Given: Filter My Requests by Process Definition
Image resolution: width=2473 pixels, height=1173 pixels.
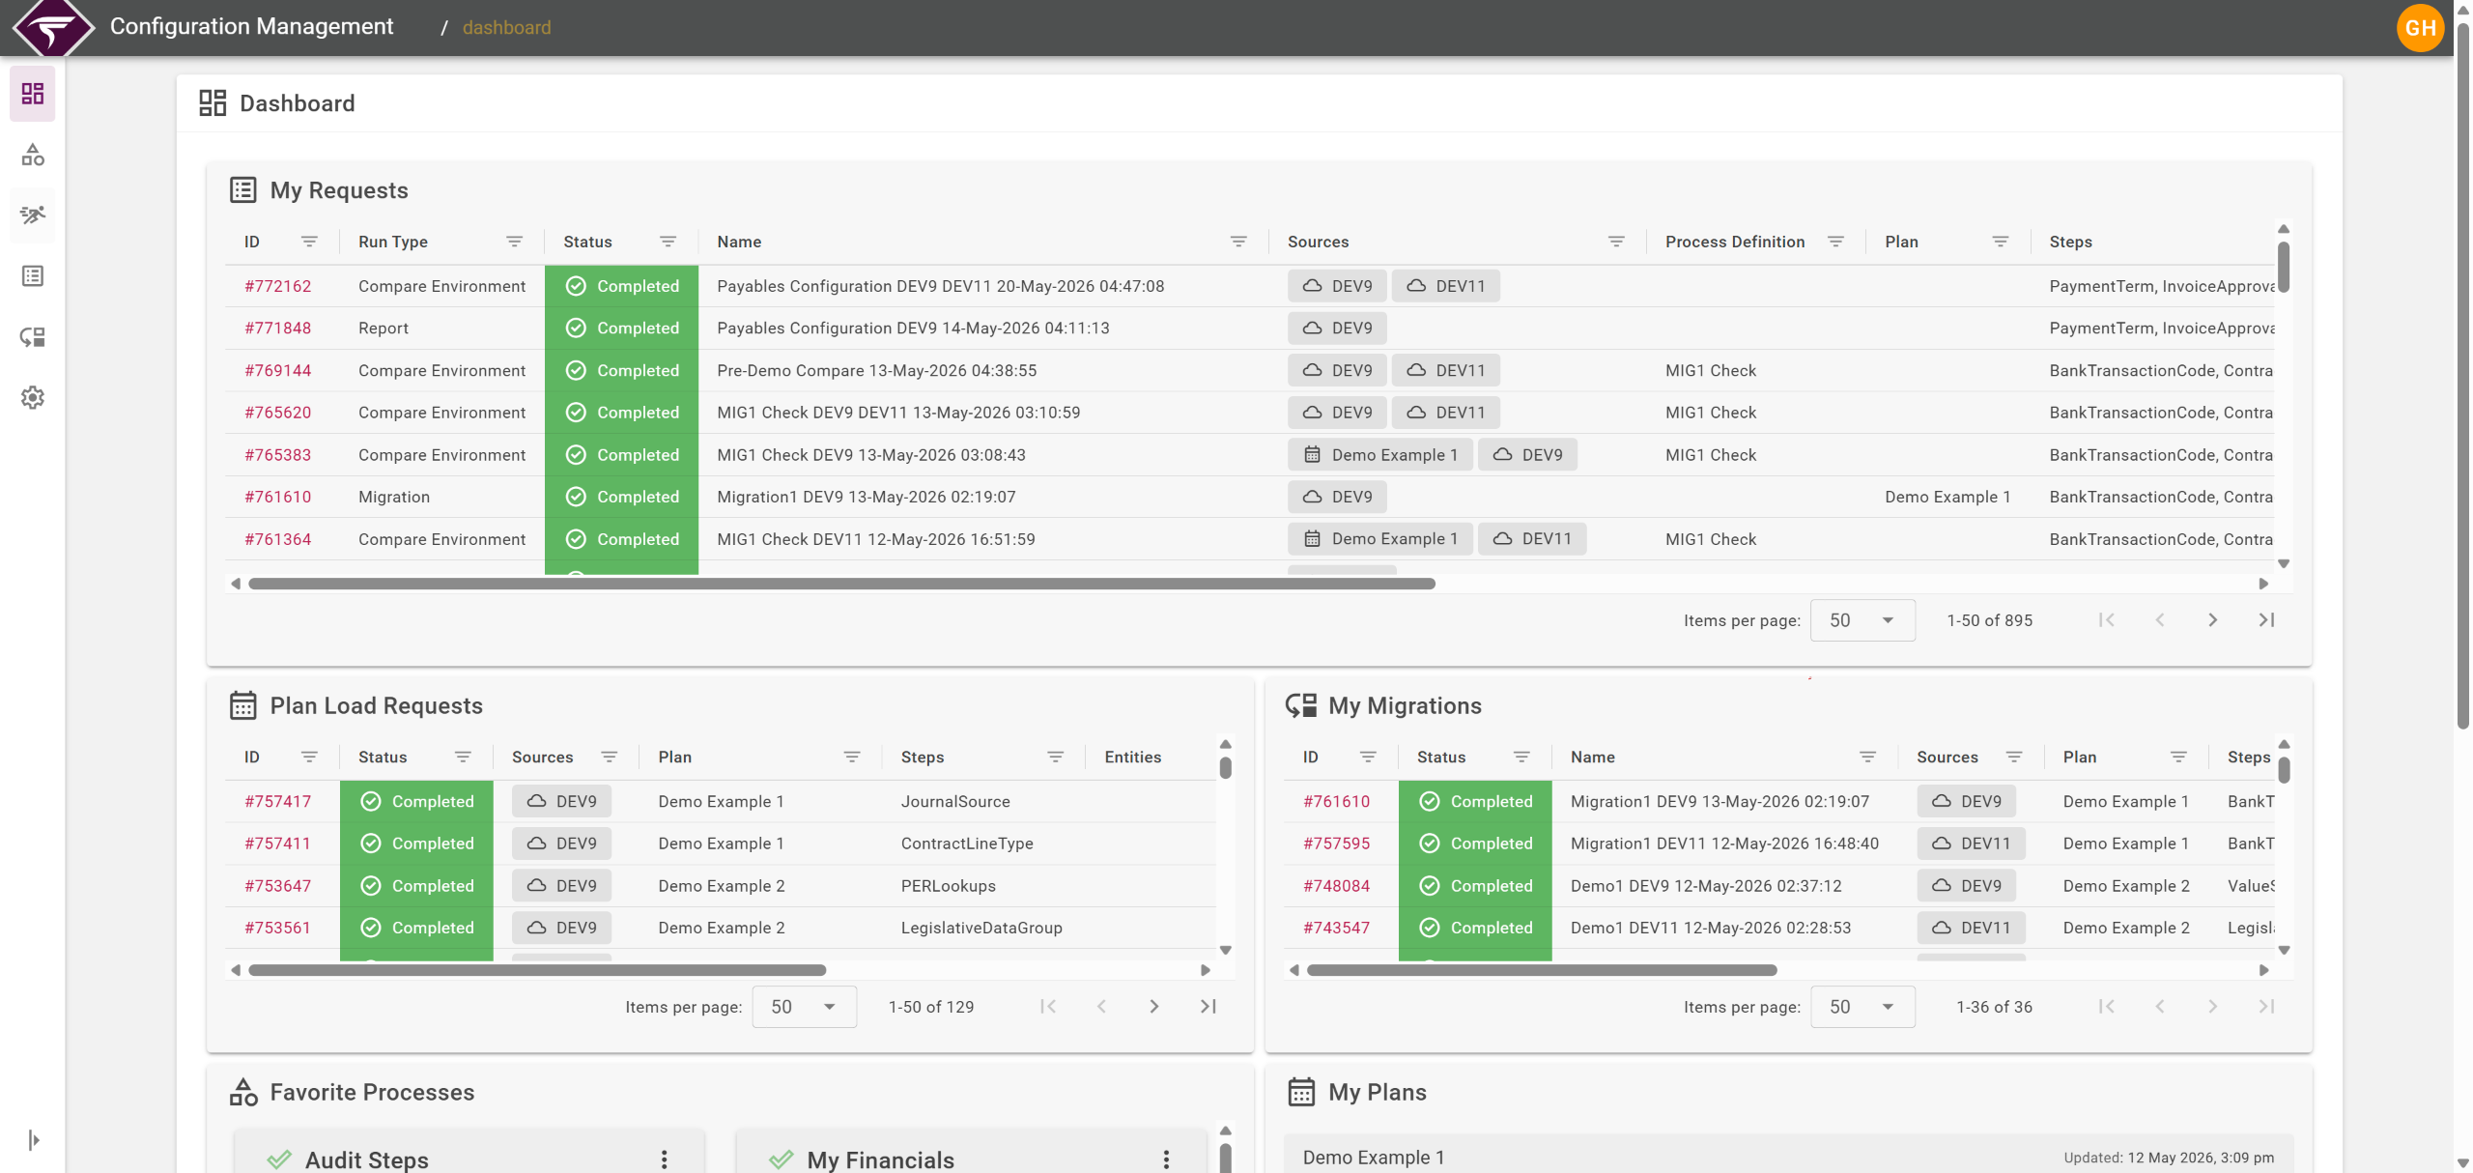Looking at the screenshot, I should 1835,242.
